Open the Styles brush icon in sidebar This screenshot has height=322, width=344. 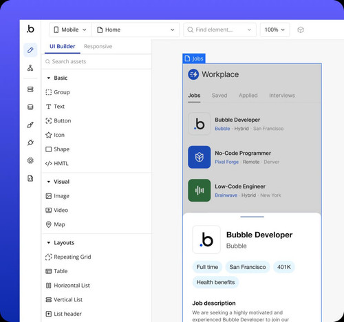click(30, 125)
